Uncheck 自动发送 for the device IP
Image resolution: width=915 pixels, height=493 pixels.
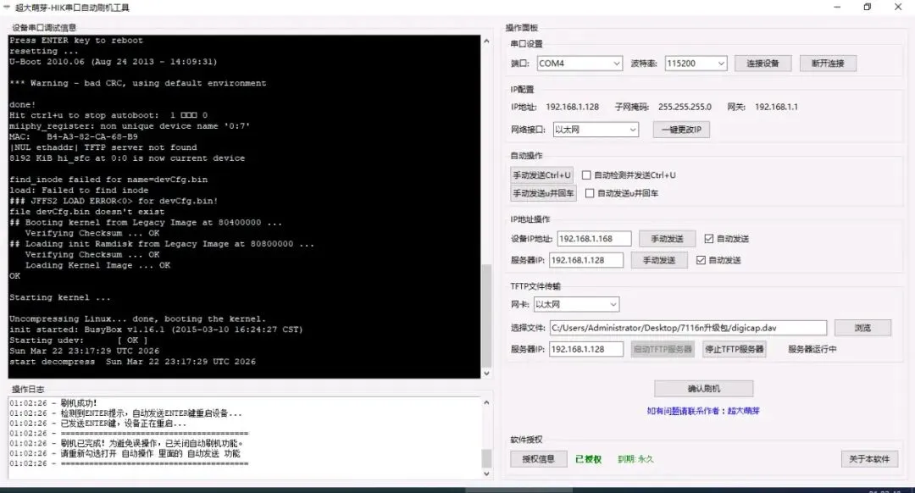709,239
